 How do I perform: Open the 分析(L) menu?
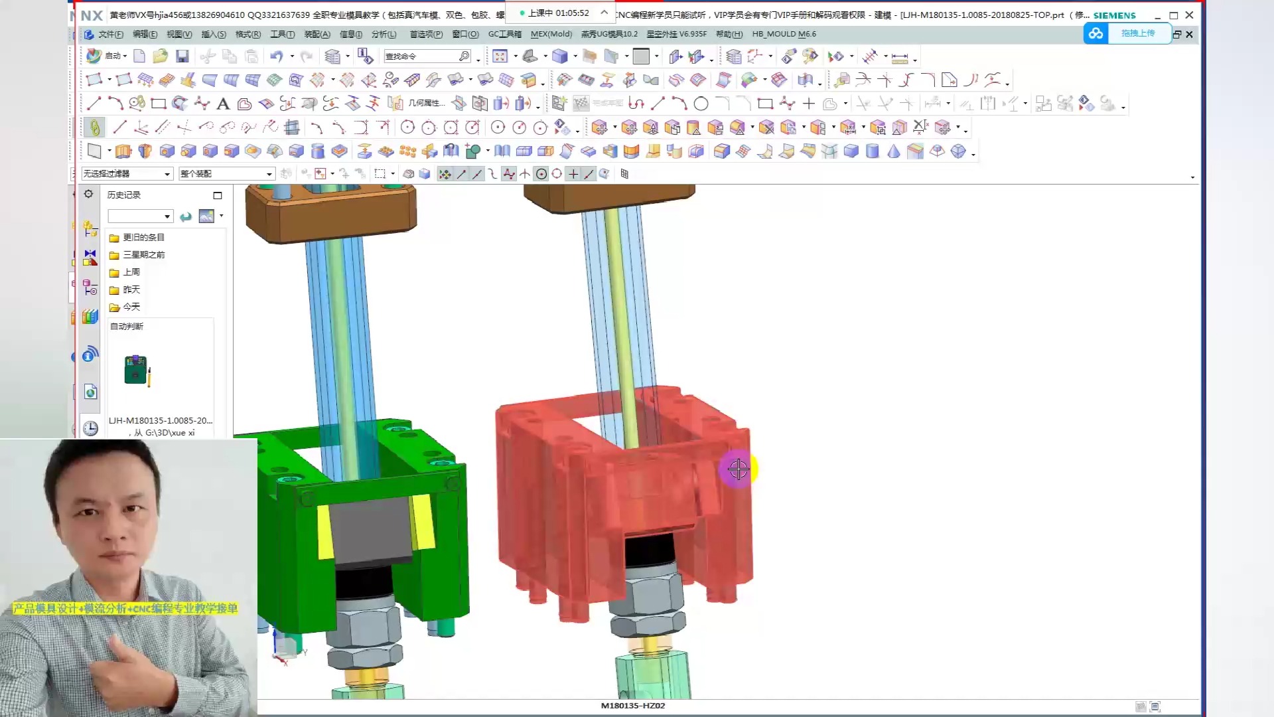(384, 34)
